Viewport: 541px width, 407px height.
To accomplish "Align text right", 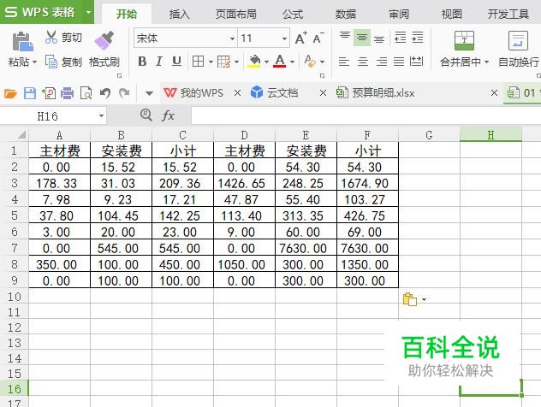I will click(x=381, y=62).
